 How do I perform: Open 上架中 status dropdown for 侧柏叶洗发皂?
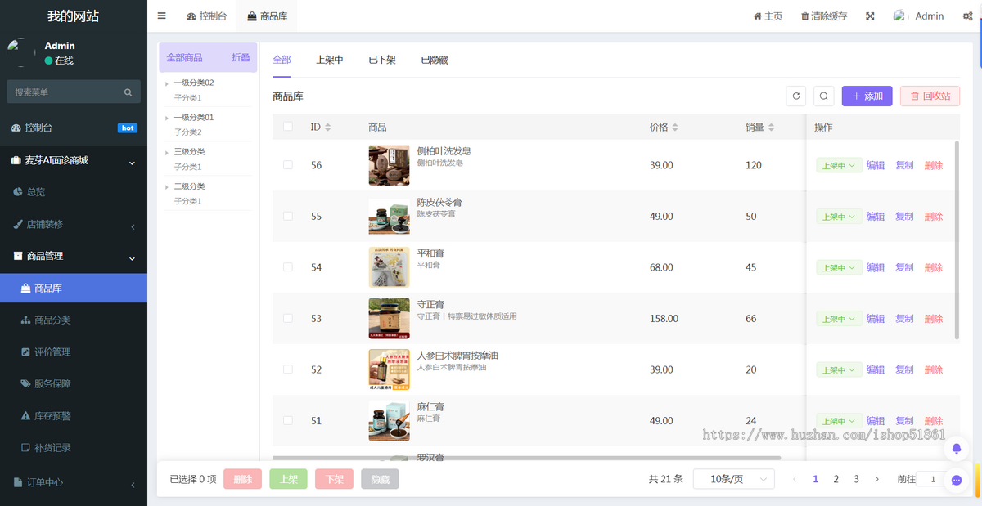839,165
